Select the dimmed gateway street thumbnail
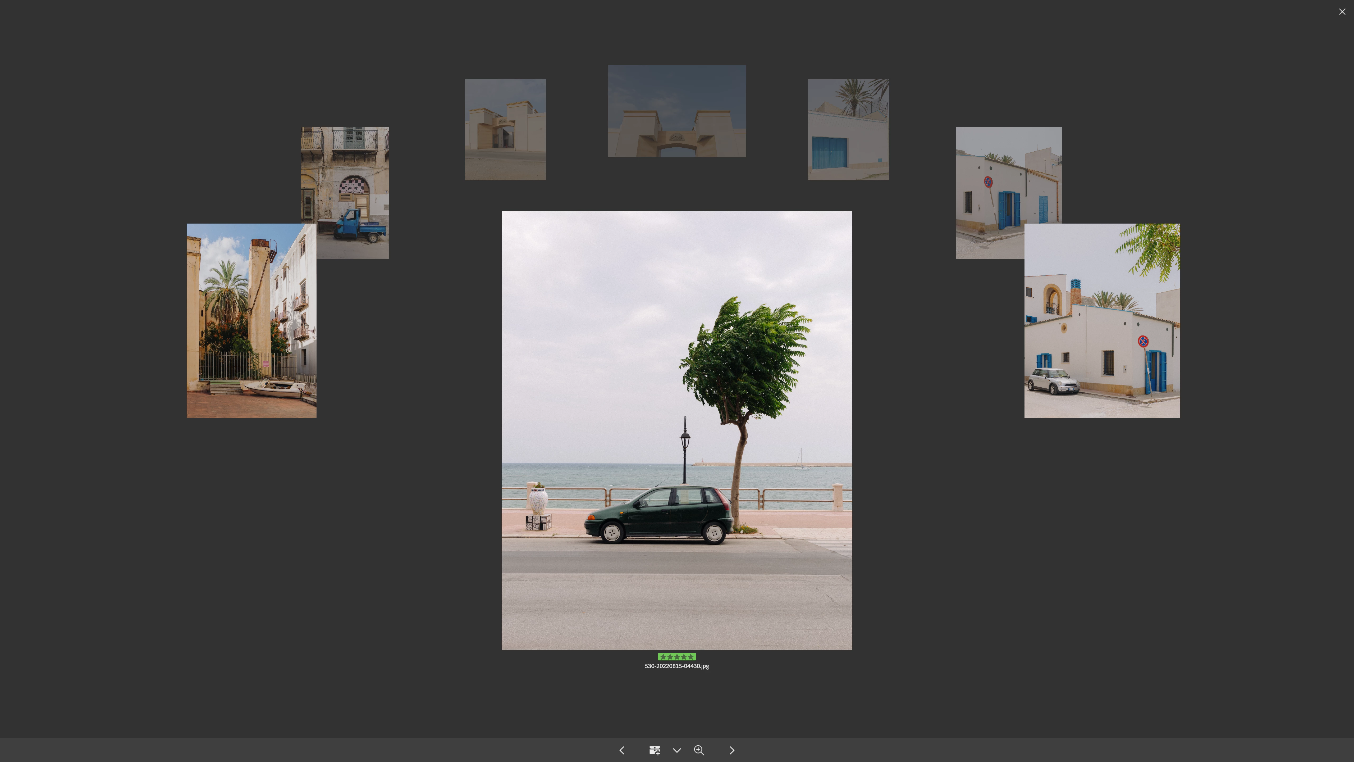The image size is (1354, 762). (505, 129)
